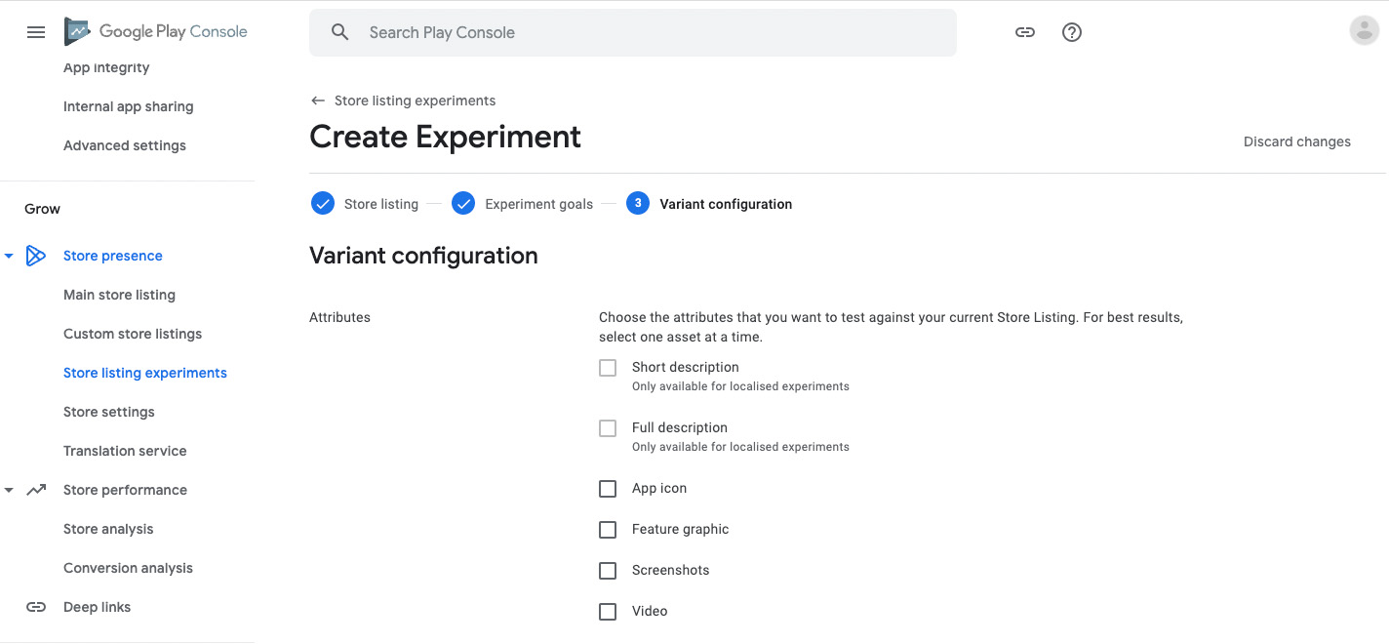The width and height of the screenshot is (1389, 644).
Task: Check the Feature graphic attribute
Action: [608, 530]
